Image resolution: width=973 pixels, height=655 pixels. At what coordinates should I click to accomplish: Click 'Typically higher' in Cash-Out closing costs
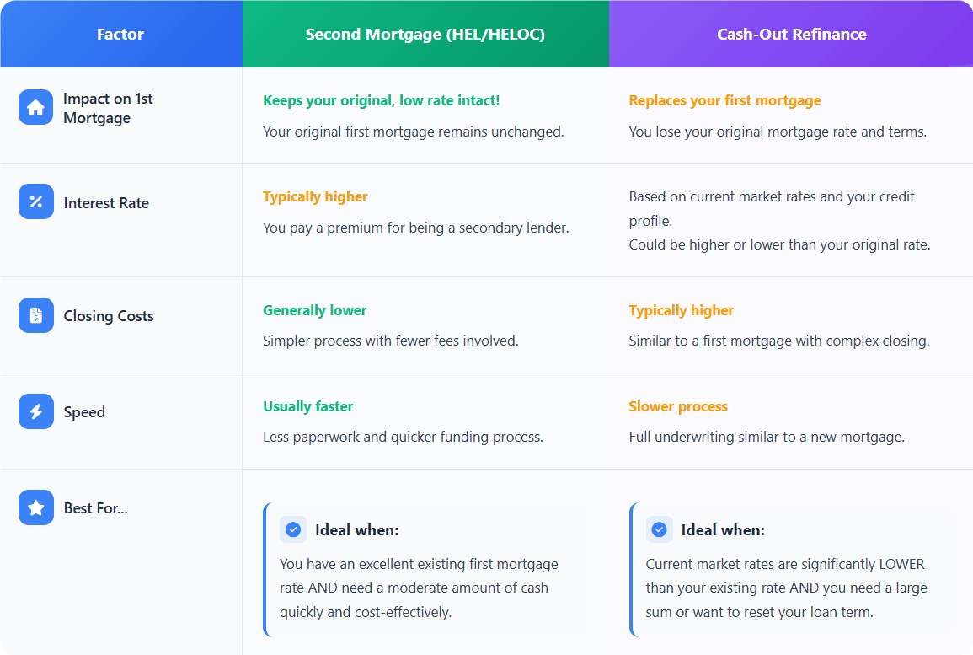[682, 310]
